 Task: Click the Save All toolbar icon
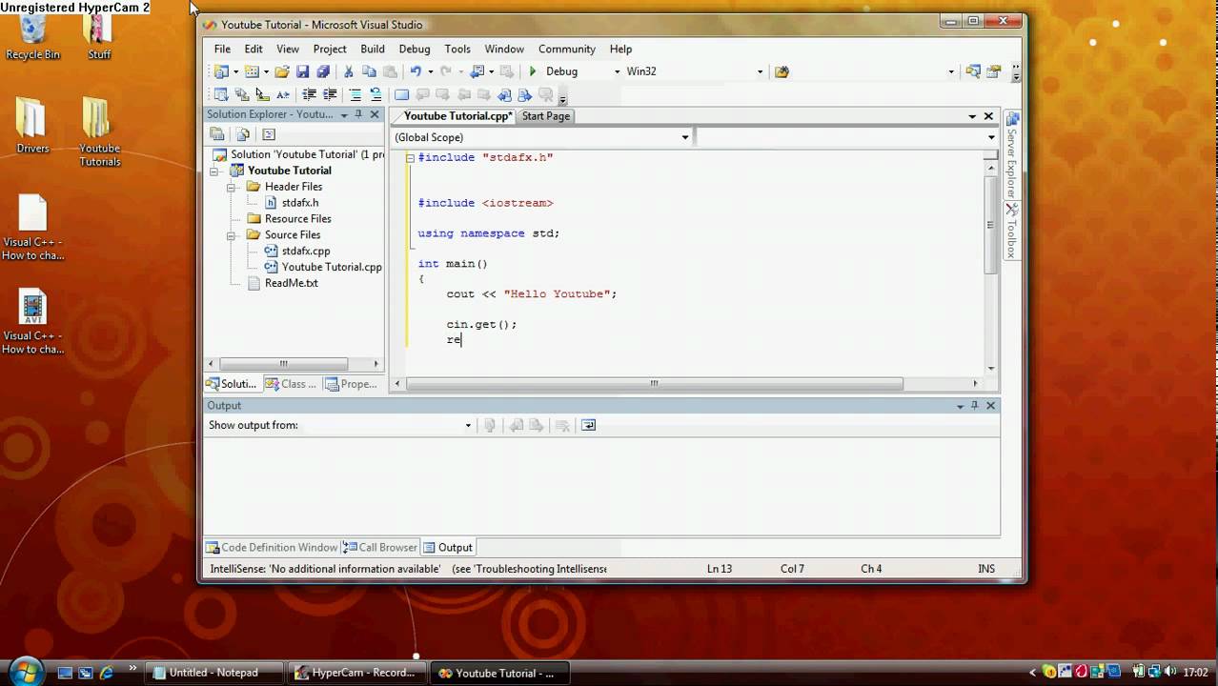(323, 71)
